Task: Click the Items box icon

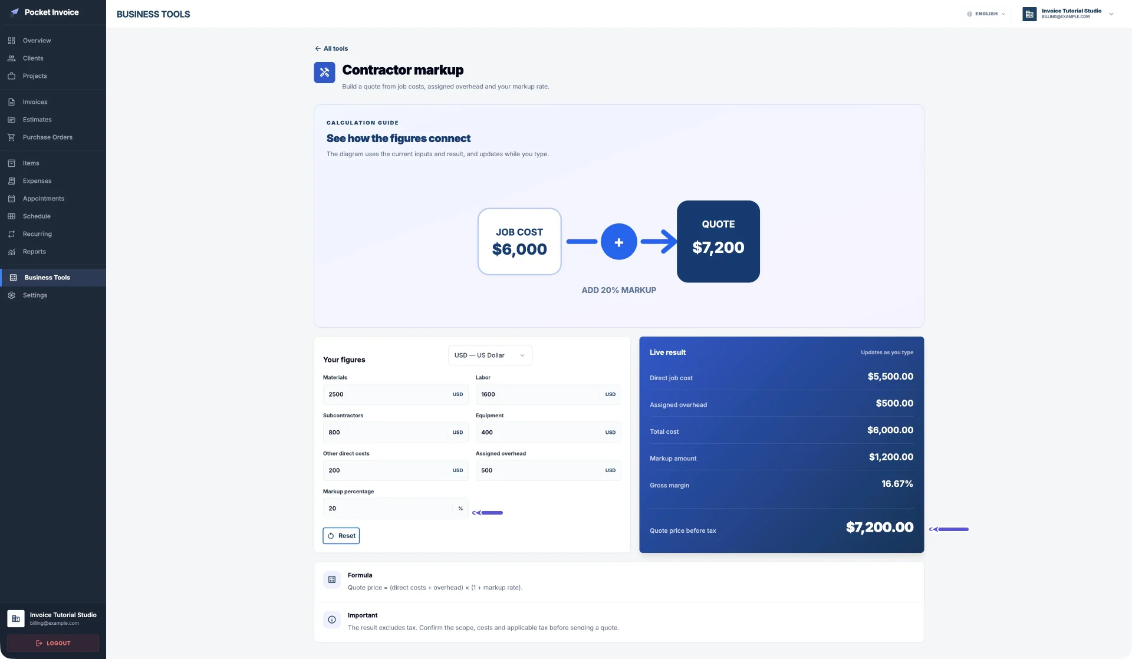Action: pyautogui.click(x=11, y=163)
